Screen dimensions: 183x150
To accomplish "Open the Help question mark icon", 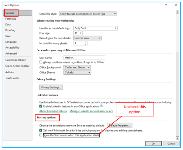I will (x=166, y=5).
